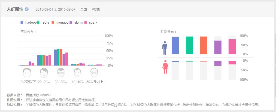The height and width of the screenshot is (112, 276).
Task: Click the 20~29岁 age label
Action: point(44,82)
